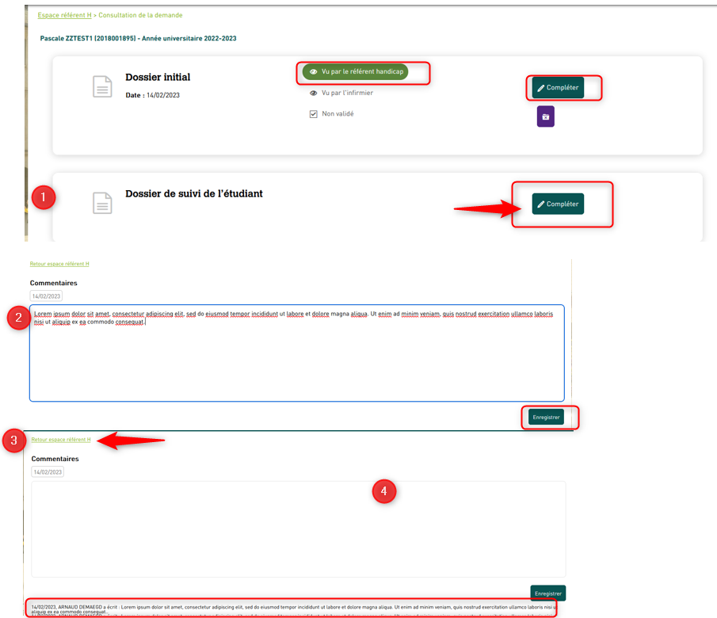Click Compléter for Dossier de suivi de l'étudiant
The image size is (717, 618).
pos(558,204)
